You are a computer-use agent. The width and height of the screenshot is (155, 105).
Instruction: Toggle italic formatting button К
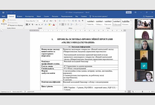point(29,25)
